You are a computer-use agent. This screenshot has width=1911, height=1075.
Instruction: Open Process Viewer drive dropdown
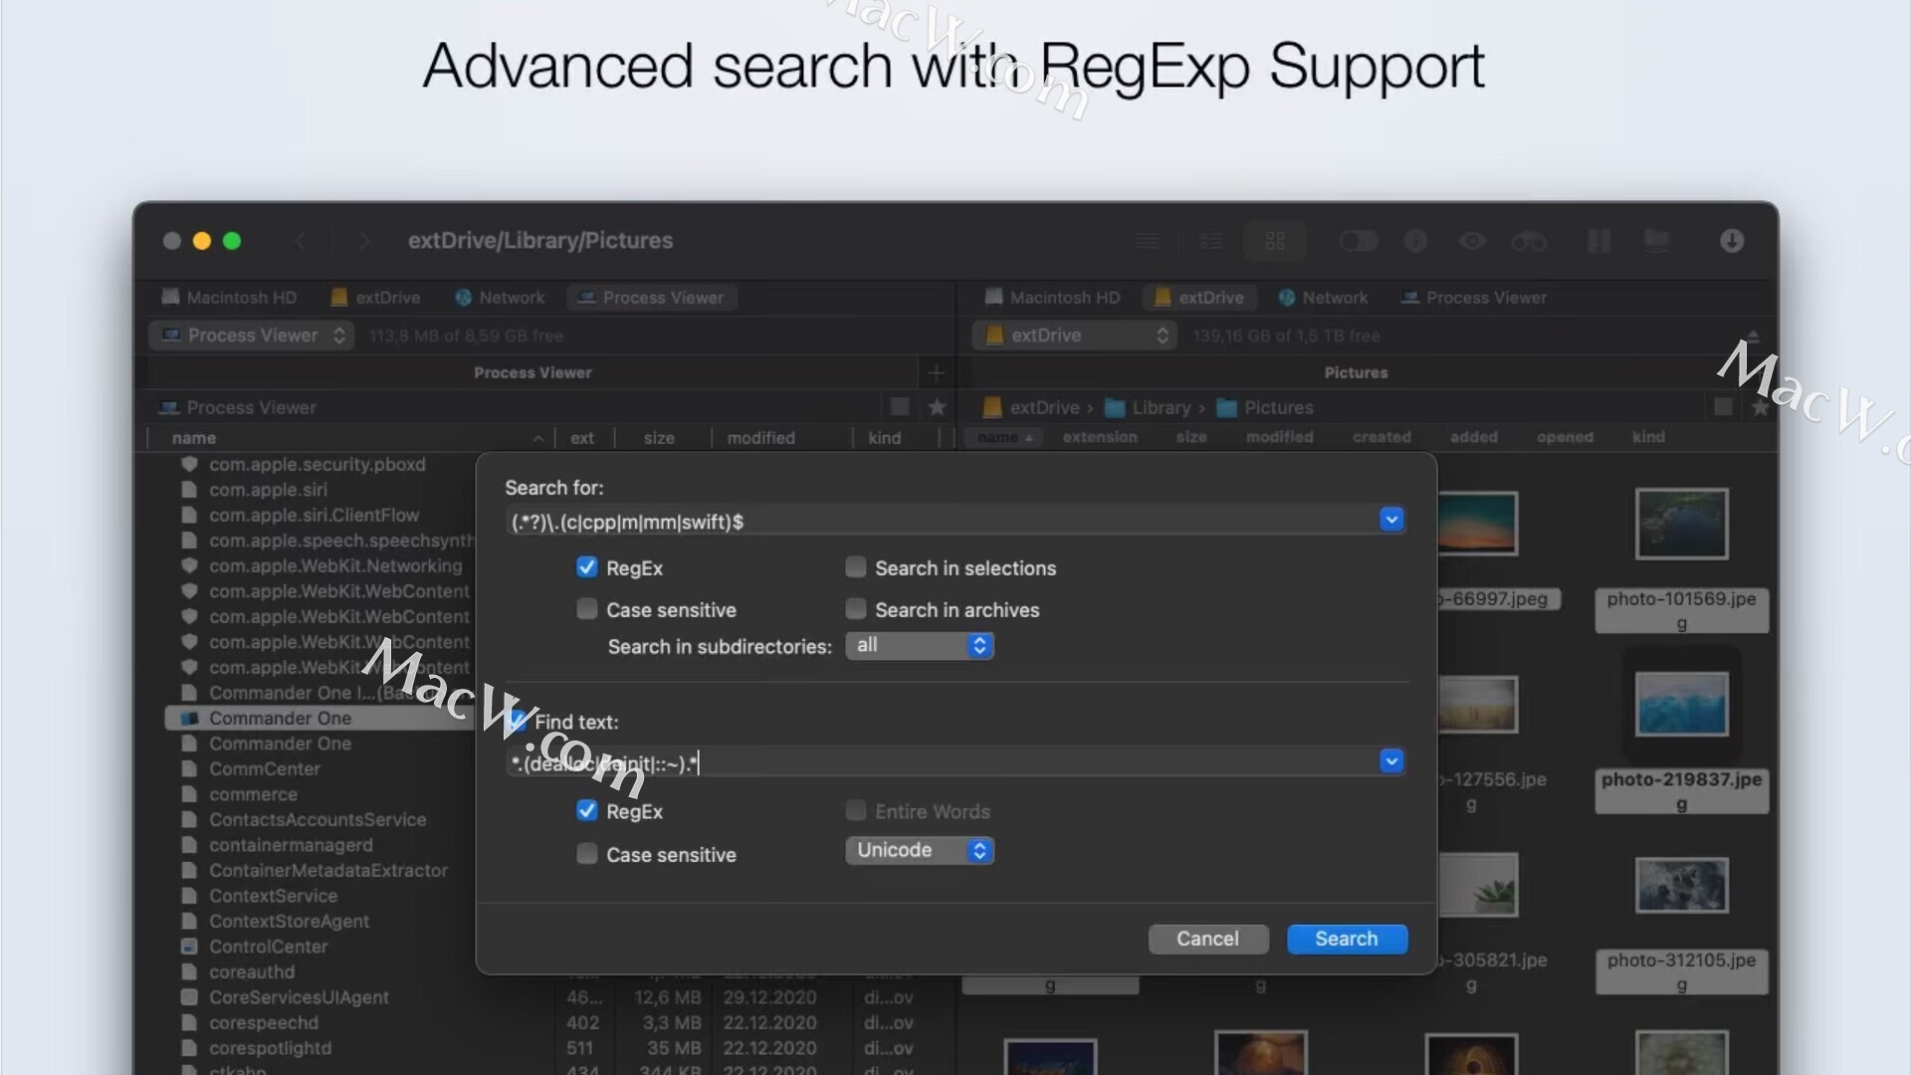(x=252, y=335)
